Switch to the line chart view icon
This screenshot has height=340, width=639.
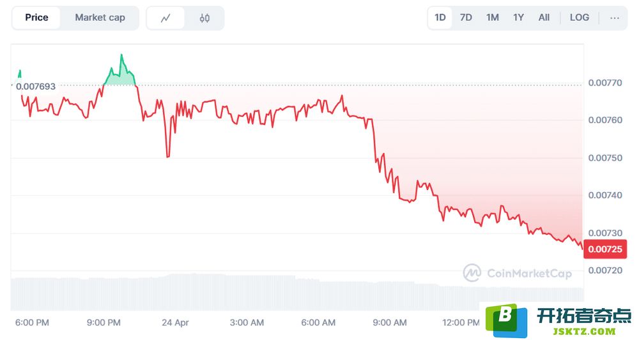click(x=166, y=18)
